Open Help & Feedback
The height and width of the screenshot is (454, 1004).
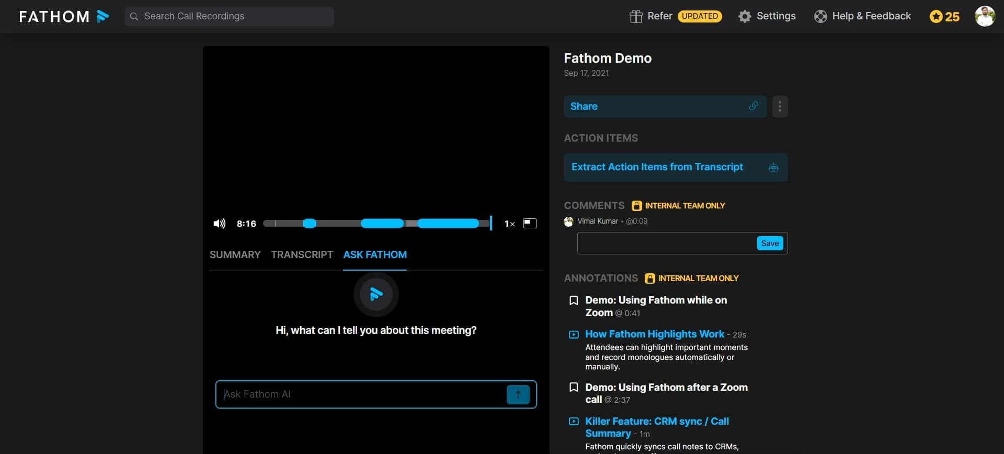(871, 16)
